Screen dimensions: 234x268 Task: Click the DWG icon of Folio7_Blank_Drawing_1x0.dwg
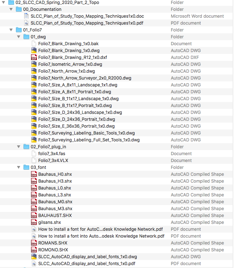[34, 50]
